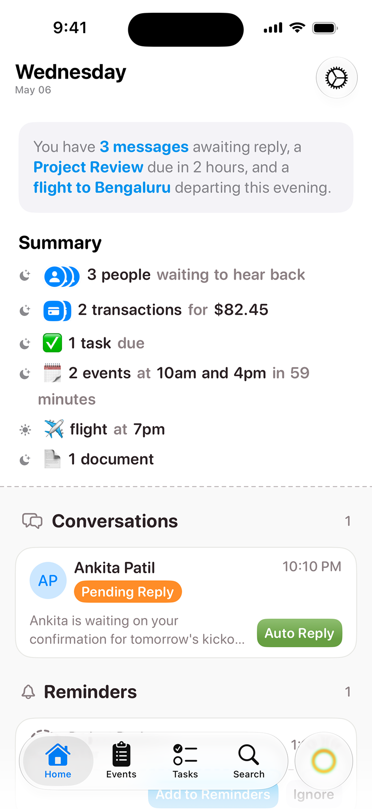Open settings via the gear icon

337,78
